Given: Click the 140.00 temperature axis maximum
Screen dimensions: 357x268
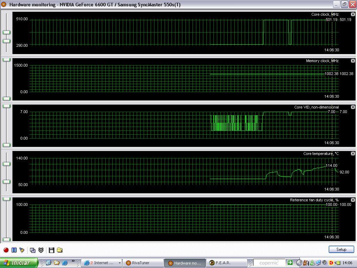Looking at the screenshot, I should pos(22,158).
